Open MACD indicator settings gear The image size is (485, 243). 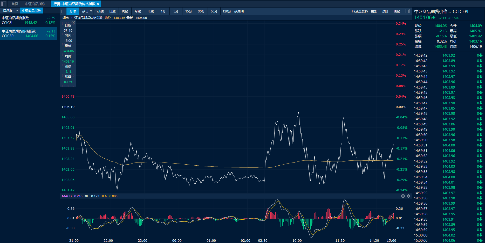[x=408, y=196]
